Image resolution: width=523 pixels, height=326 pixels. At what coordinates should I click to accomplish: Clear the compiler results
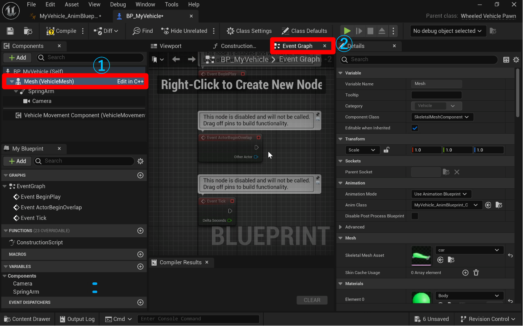coord(312,300)
